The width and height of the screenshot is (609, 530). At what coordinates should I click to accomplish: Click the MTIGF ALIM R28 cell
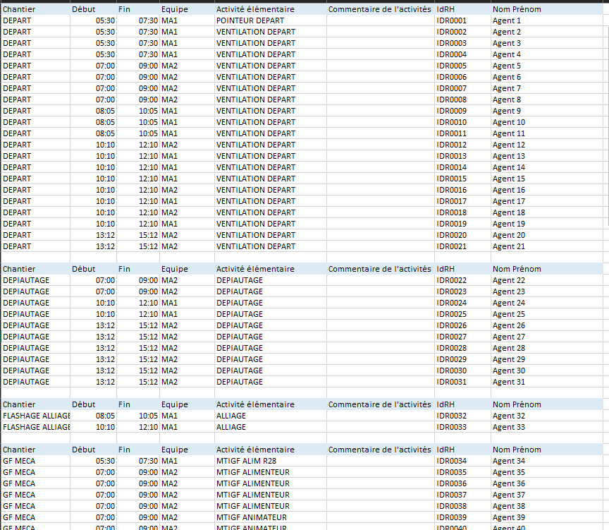coord(246,461)
